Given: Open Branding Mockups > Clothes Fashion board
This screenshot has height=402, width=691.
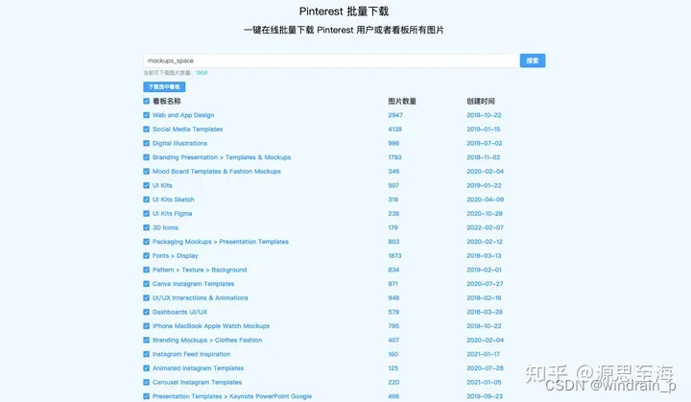Looking at the screenshot, I should (x=207, y=341).
